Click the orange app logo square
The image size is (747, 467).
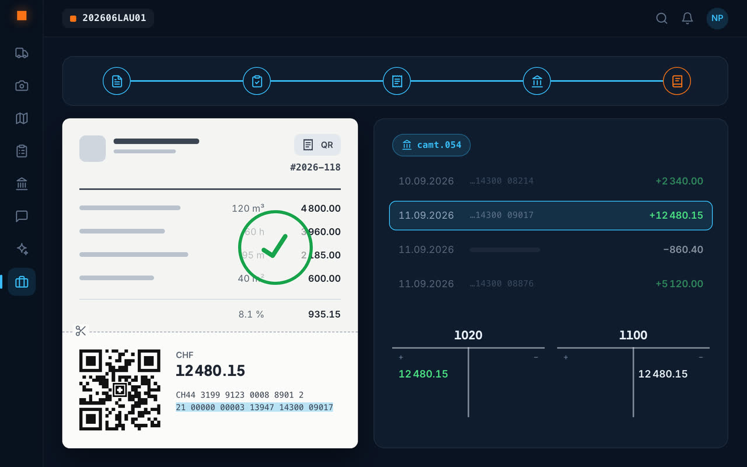point(22,16)
